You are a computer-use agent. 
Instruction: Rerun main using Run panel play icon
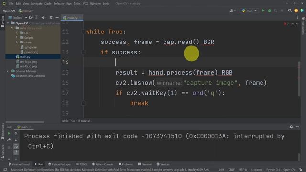coord(9,134)
